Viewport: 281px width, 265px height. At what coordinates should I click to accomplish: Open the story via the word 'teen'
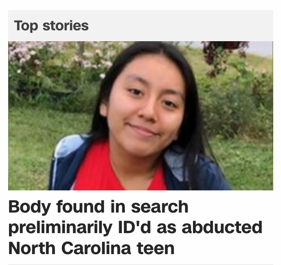click(155, 248)
